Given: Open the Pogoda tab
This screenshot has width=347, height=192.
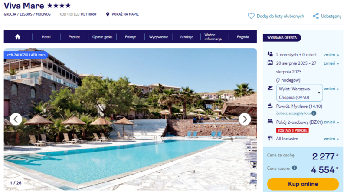Looking at the screenshot, I should pyautogui.click(x=243, y=37).
